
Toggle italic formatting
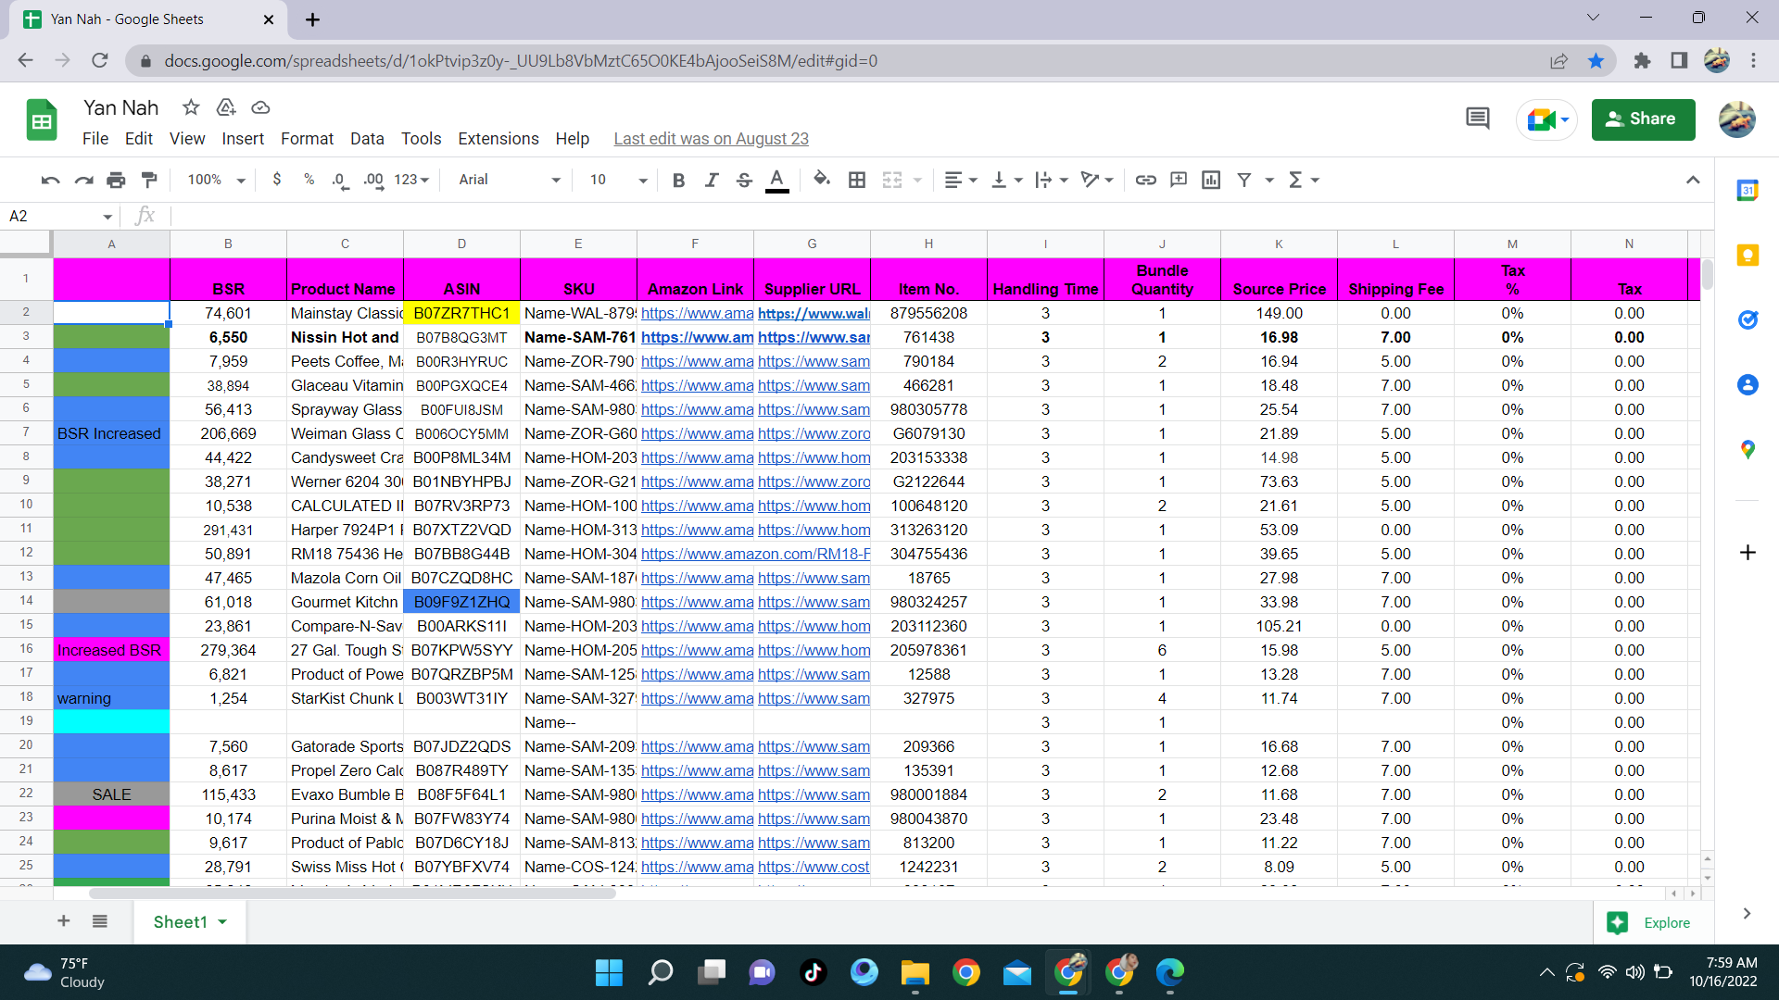click(x=711, y=180)
